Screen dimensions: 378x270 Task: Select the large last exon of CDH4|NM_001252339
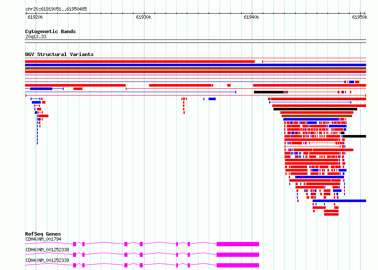click(x=238, y=265)
